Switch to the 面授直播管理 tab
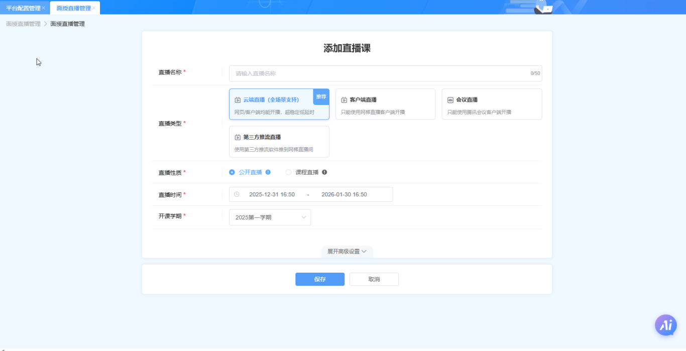Image resolution: width=686 pixels, height=351 pixels. 73,8
